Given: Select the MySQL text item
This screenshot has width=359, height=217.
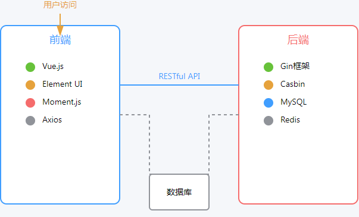Looking at the screenshot, I should coord(294,102).
